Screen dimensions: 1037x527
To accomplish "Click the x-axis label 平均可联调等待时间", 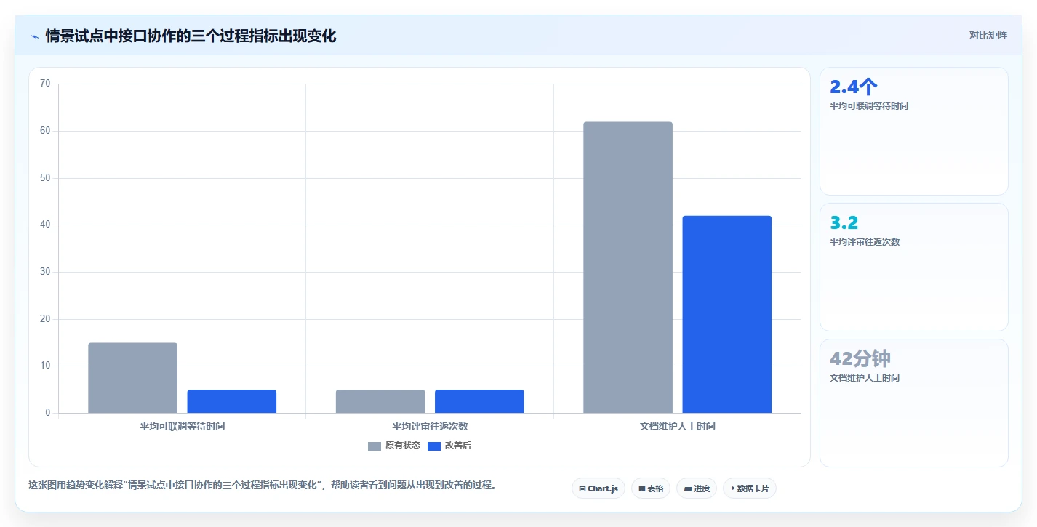I will point(183,426).
